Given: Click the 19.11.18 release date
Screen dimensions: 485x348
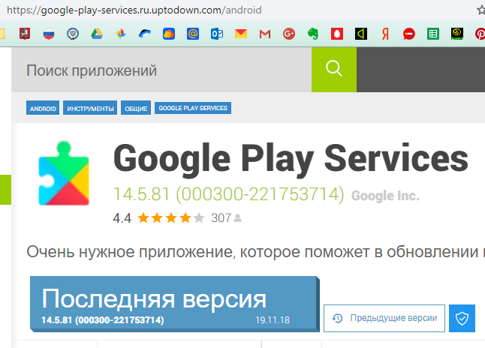Looking at the screenshot, I should click(x=273, y=320).
